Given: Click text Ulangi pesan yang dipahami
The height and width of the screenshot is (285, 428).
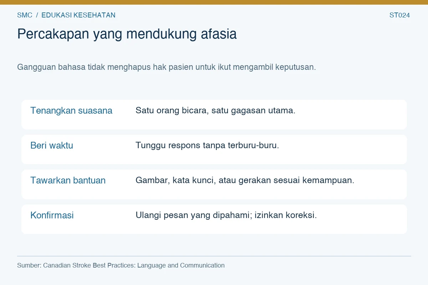Looking at the screenshot, I should 226,215.
